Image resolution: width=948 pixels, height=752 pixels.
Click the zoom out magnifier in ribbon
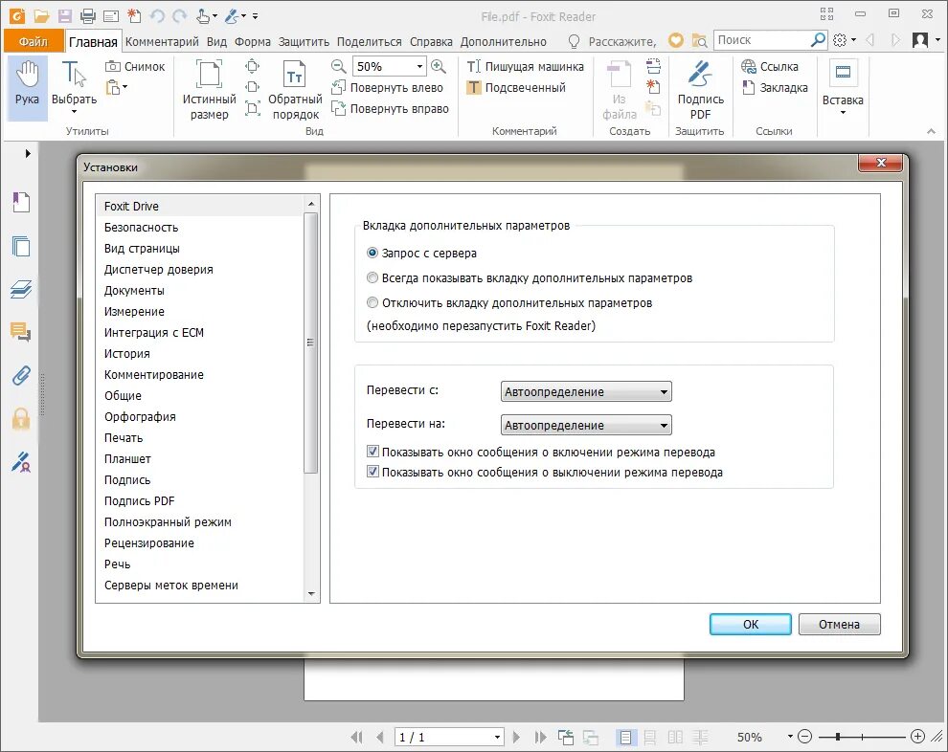pyautogui.click(x=339, y=66)
